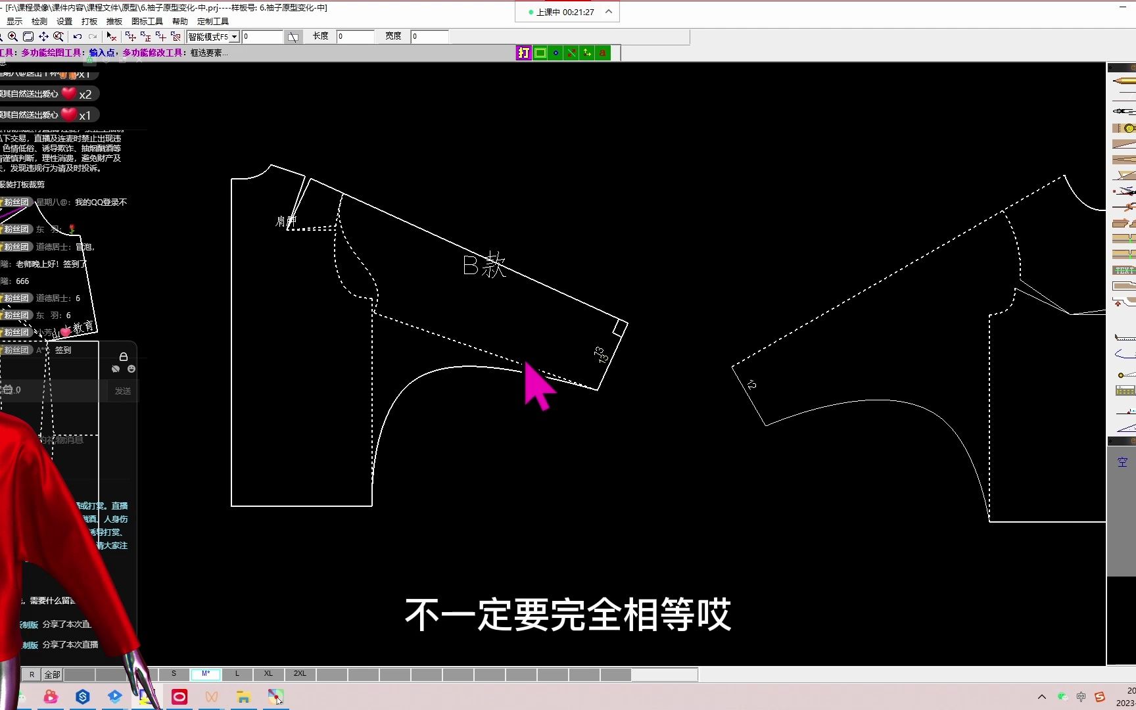Click the 全部 size button
Screen dimensions: 1136x710
(x=52, y=674)
